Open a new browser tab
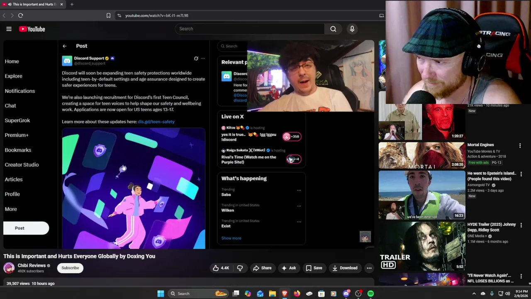This screenshot has height=299, width=531. point(72,4)
